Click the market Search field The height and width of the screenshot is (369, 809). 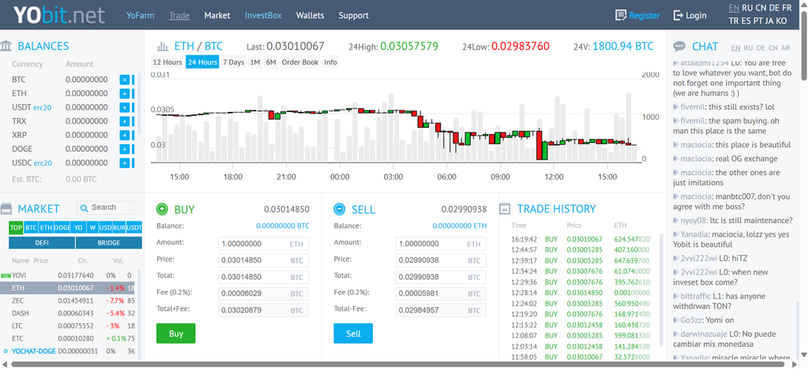pos(105,207)
